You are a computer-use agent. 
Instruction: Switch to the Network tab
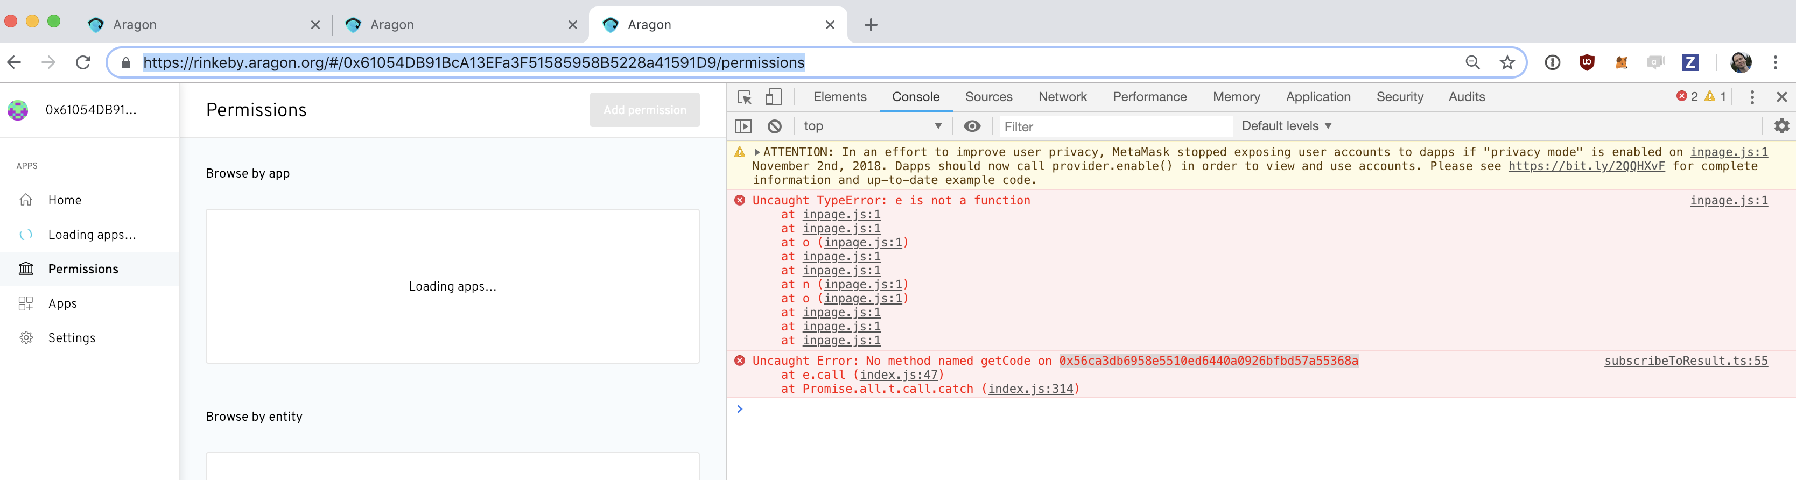tap(1062, 97)
